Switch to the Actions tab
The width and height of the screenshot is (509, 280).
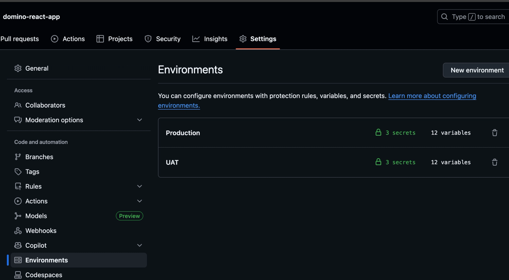68,39
